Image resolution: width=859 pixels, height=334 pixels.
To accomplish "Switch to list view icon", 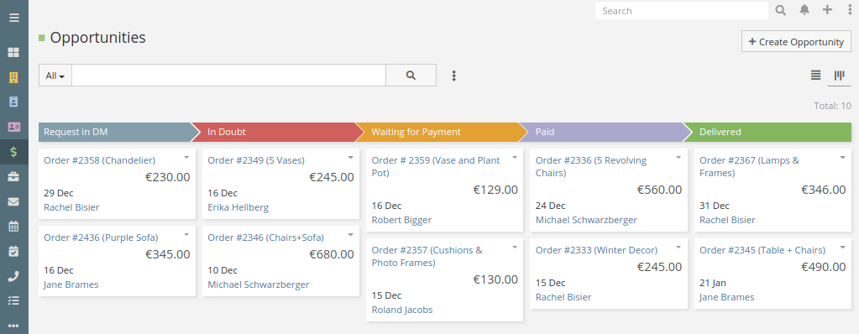I will 815,75.
